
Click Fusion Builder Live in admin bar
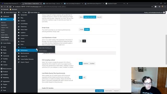coord(34,13)
